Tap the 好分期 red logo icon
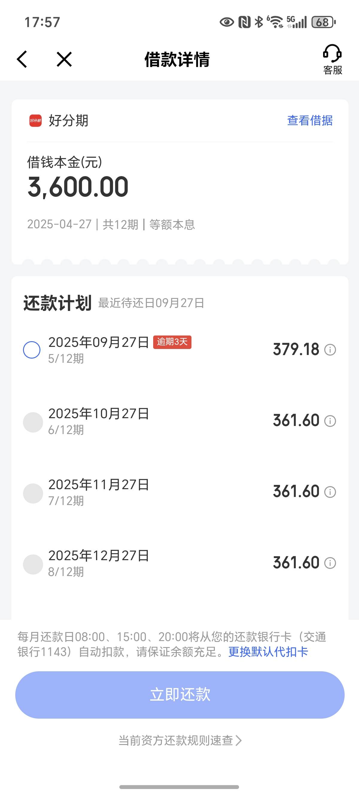This screenshot has height=798, width=359. tap(35, 120)
